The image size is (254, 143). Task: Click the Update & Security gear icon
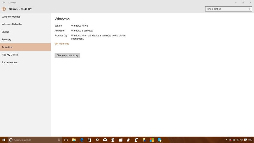click(4, 9)
